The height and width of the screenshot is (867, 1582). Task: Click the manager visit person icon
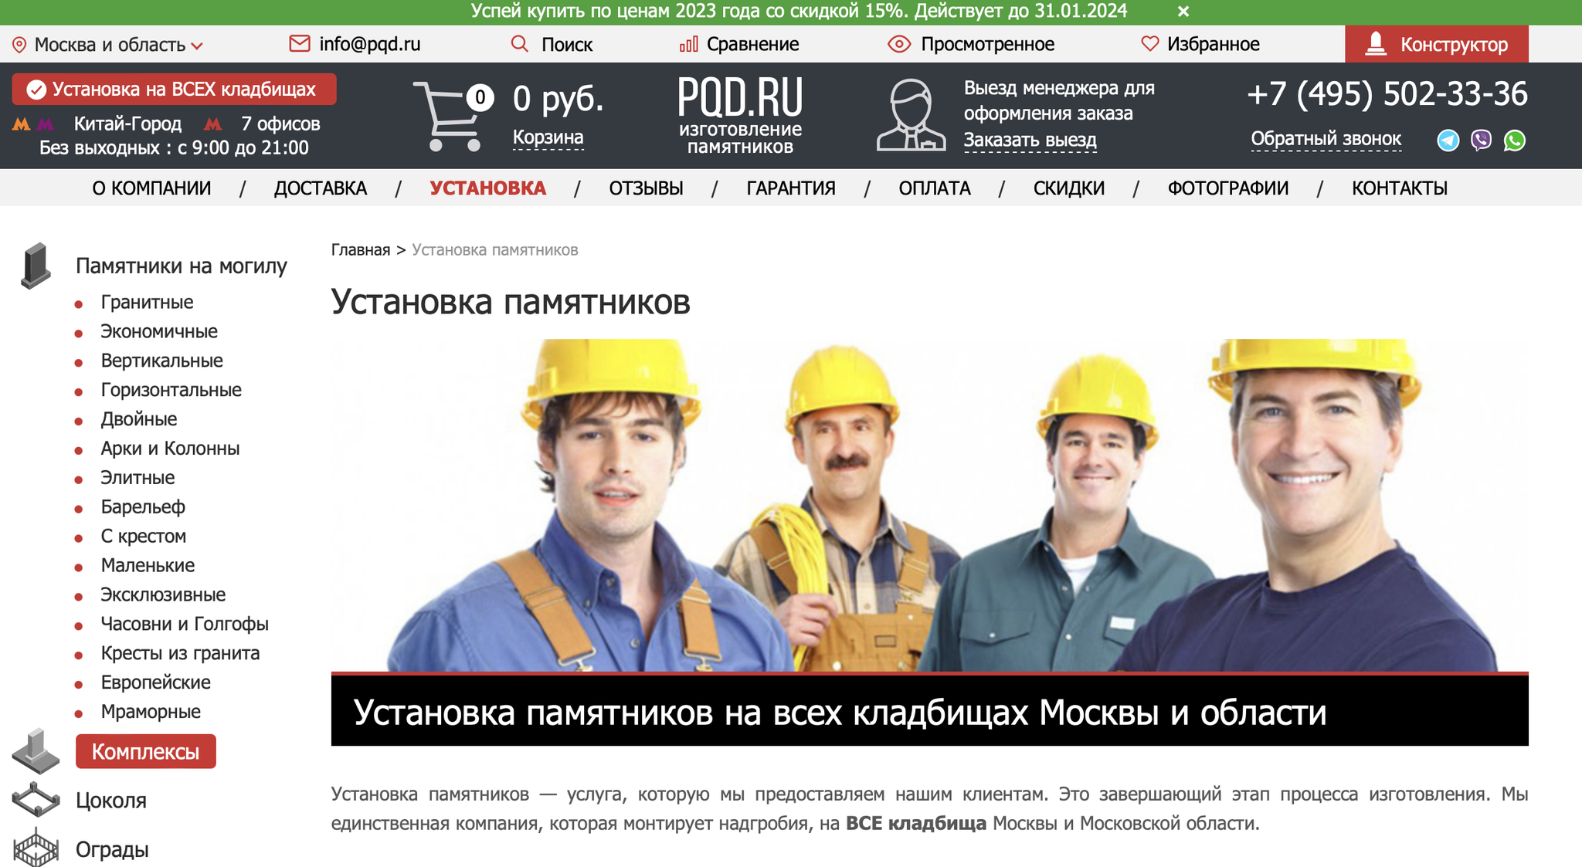(x=911, y=115)
